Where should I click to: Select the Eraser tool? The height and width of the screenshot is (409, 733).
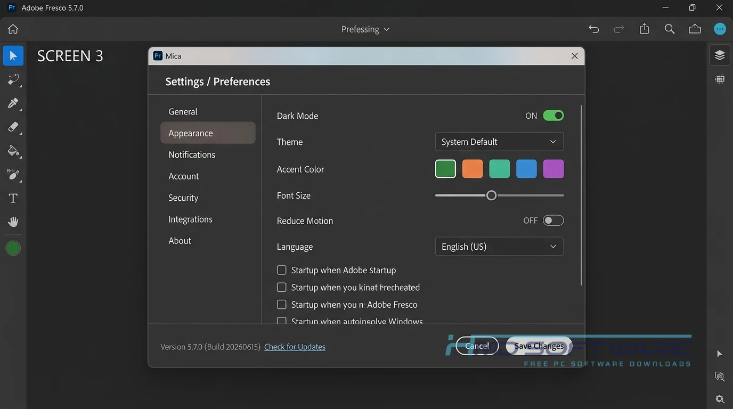pyautogui.click(x=13, y=127)
